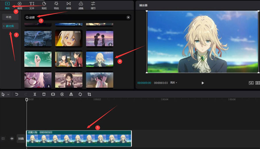Select the 本地 (Local) media category
This screenshot has width=260, height=149.
click(x=10, y=17)
